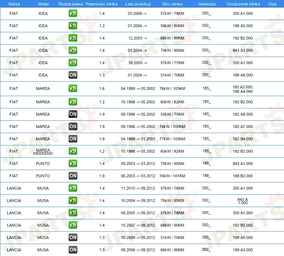Click the ON diesel icon in MUSA 199 A3.000 row
Screen dimensions: 284x256
73,250
